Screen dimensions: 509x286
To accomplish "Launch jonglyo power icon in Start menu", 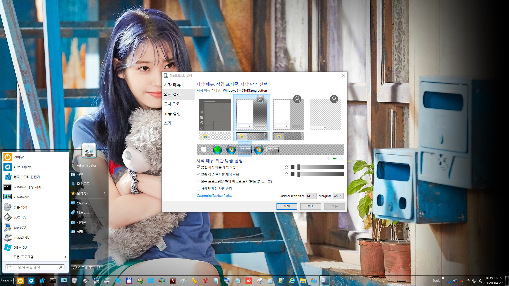I will 8,157.
